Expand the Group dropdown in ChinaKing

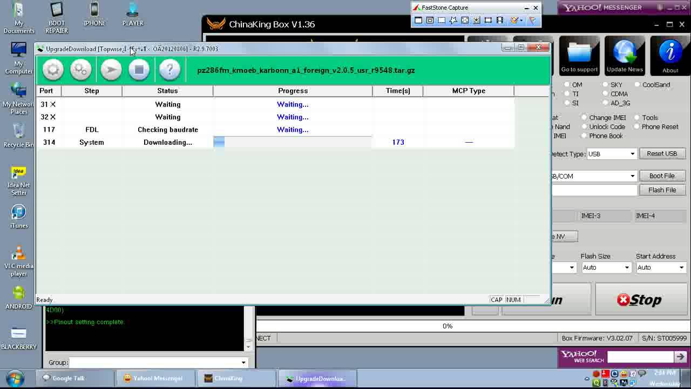243,363
